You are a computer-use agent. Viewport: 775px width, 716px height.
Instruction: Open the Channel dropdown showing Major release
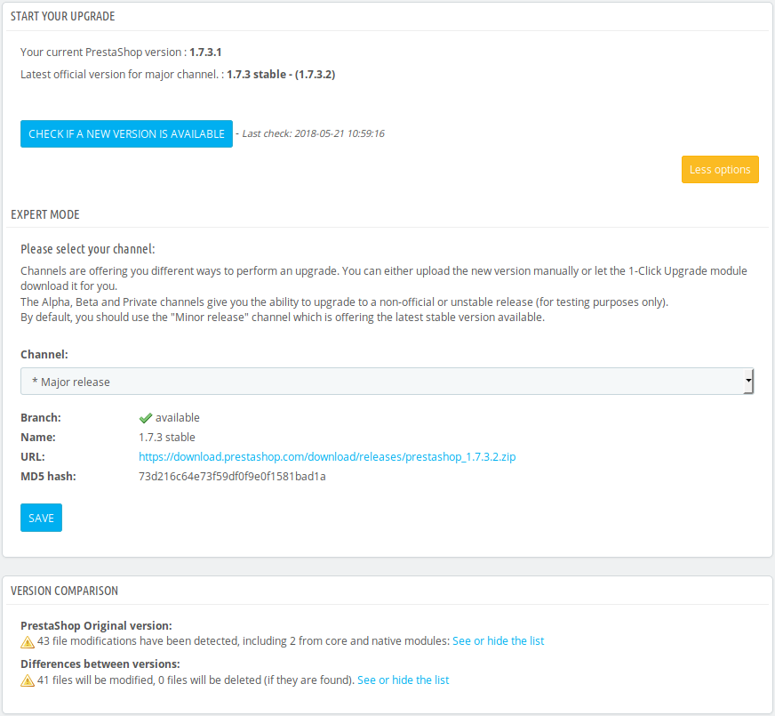(x=387, y=382)
